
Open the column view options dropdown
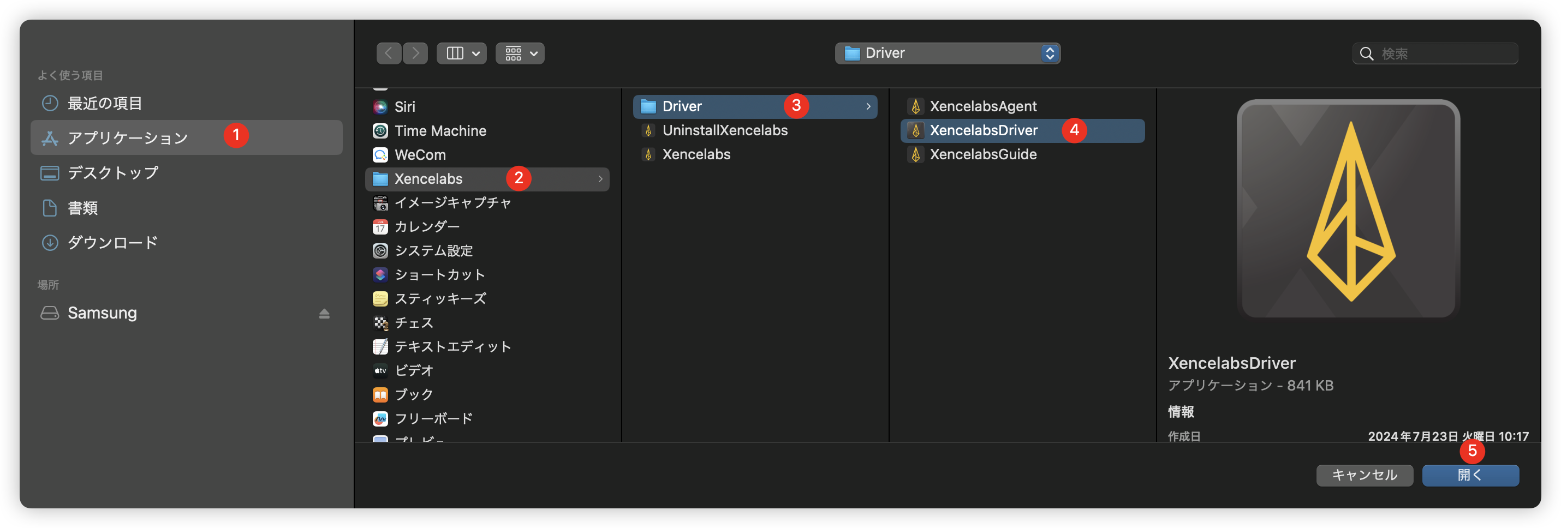click(x=462, y=53)
